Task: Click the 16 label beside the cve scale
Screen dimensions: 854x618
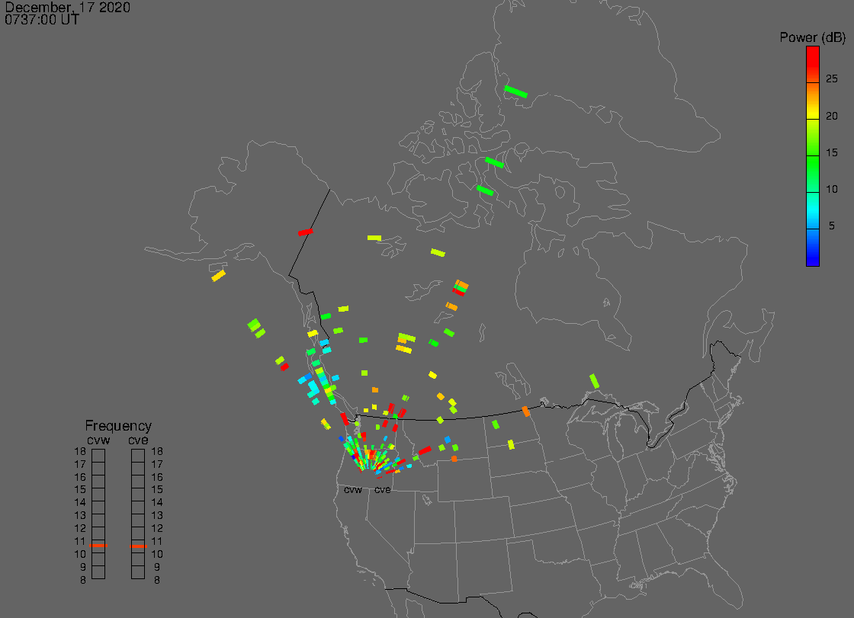Action: pos(157,477)
